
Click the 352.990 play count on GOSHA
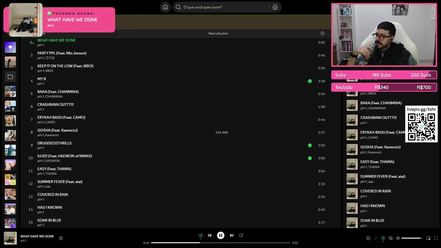(222, 133)
